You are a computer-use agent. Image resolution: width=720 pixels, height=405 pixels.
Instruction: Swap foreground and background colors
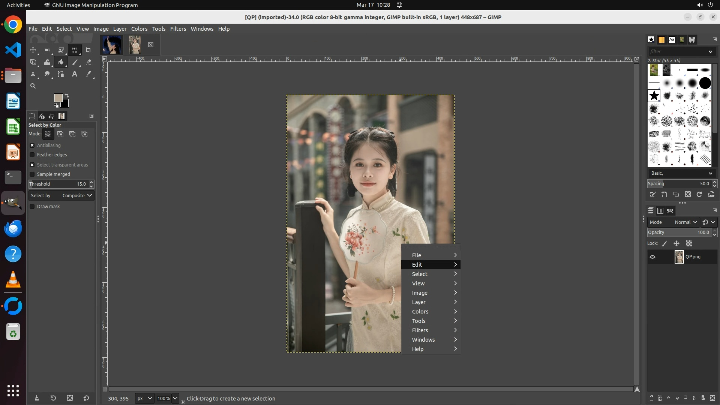pos(67,96)
